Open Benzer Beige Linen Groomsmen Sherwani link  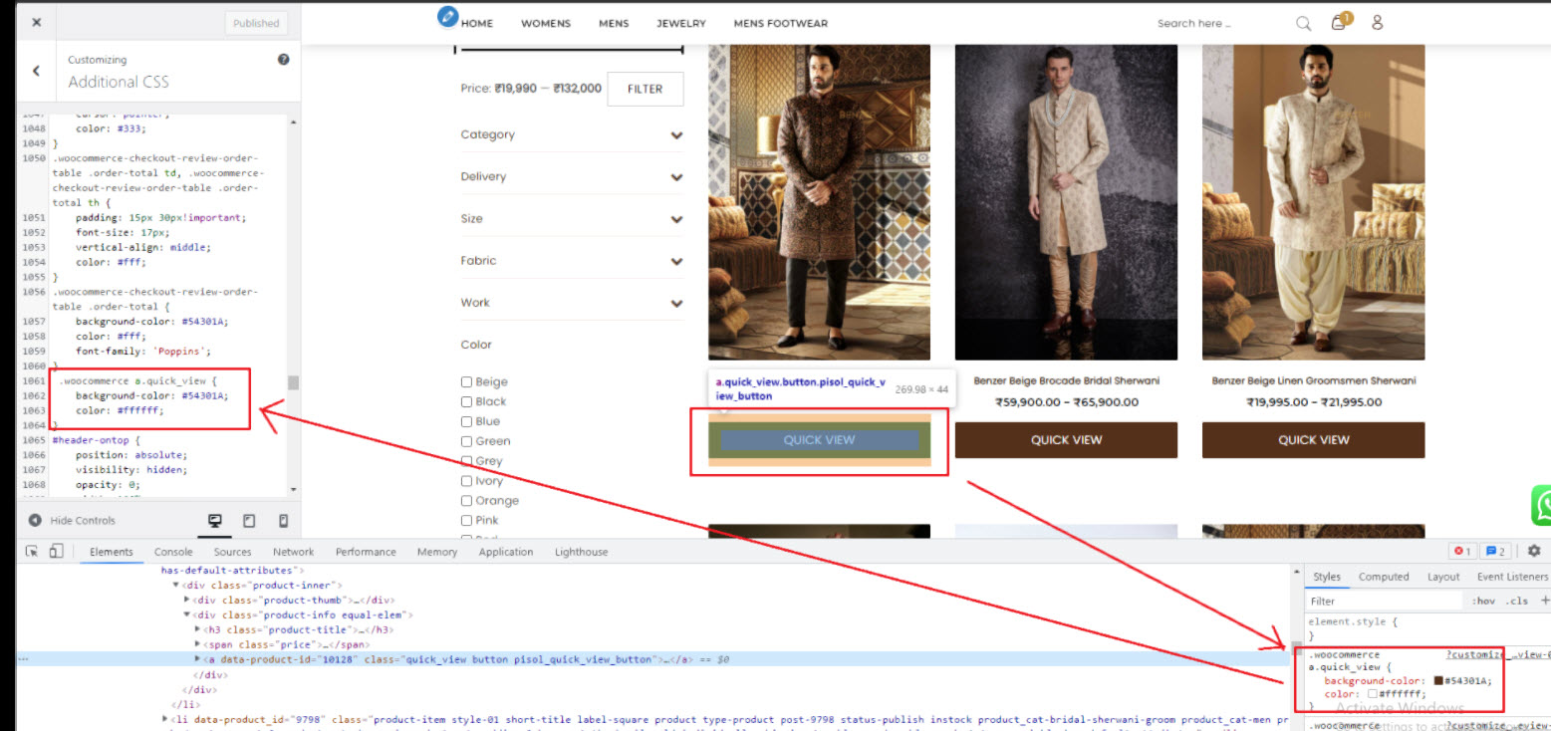(x=1313, y=380)
